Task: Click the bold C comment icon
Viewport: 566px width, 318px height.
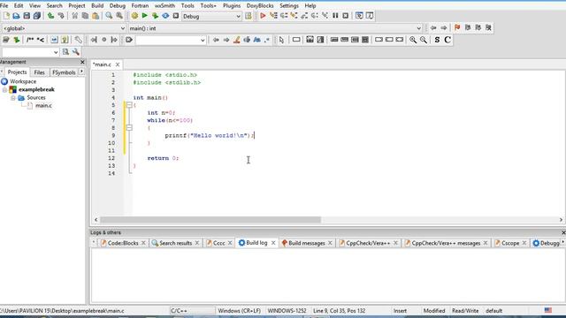Action: [447, 40]
